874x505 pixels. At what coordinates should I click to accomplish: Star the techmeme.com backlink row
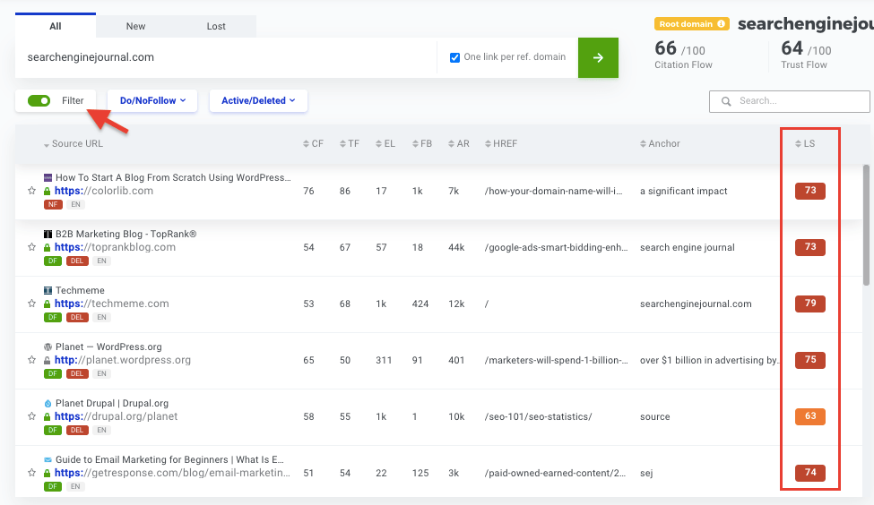(31, 304)
